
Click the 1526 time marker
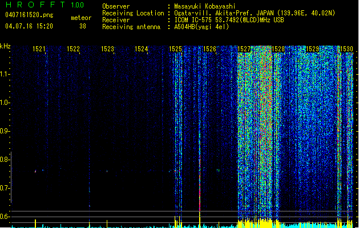click(209, 49)
